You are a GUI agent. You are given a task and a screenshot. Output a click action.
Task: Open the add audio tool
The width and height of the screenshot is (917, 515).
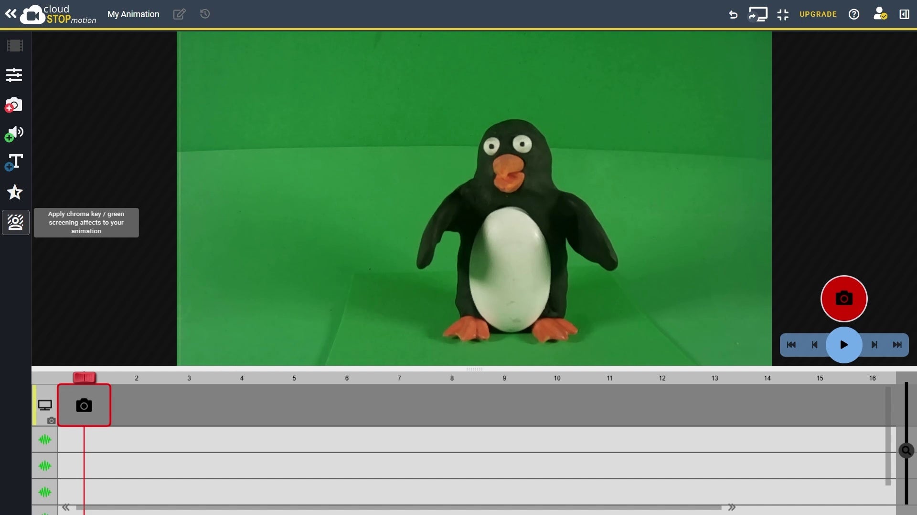coord(14,134)
